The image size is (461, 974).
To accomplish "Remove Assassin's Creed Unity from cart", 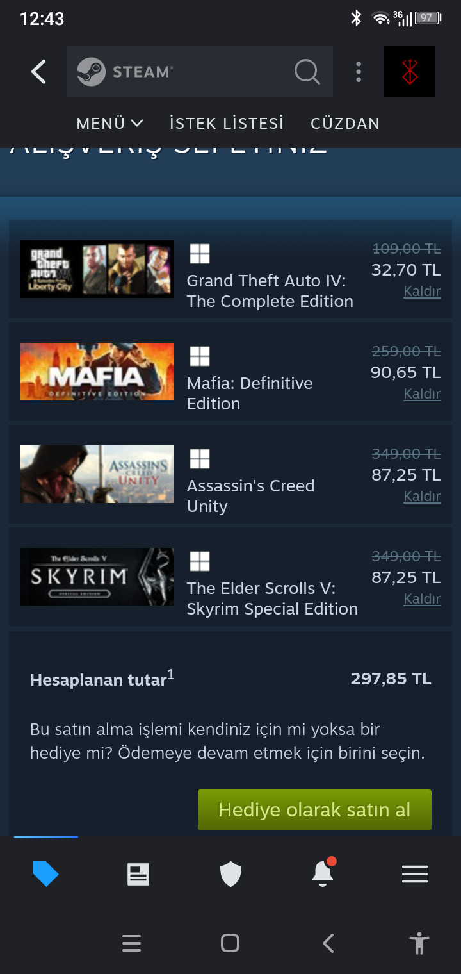I will [x=422, y=497].
